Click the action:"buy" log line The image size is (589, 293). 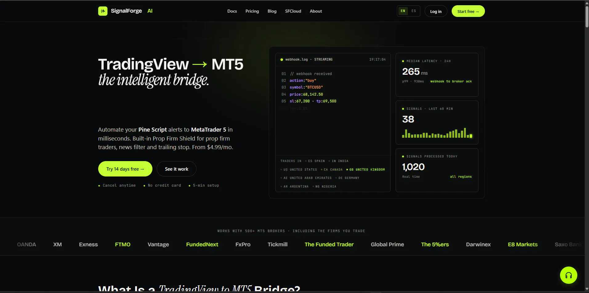point(303,81)
